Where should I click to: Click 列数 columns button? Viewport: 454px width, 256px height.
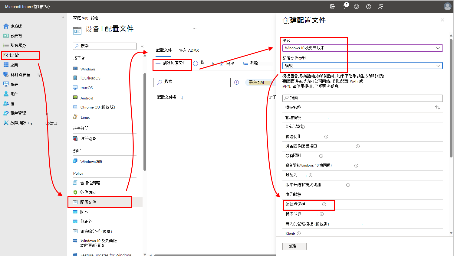(251, 63)
